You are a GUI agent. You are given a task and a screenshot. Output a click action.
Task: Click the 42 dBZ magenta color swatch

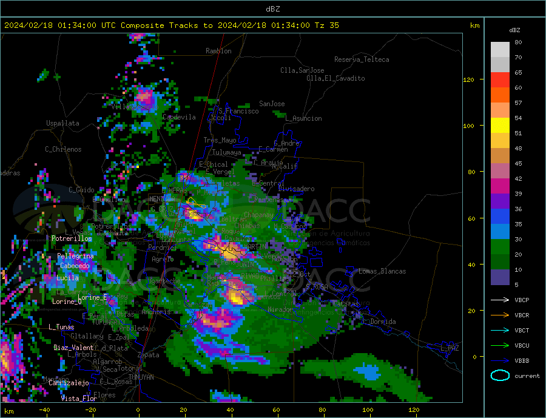click(x=500, y=186)
